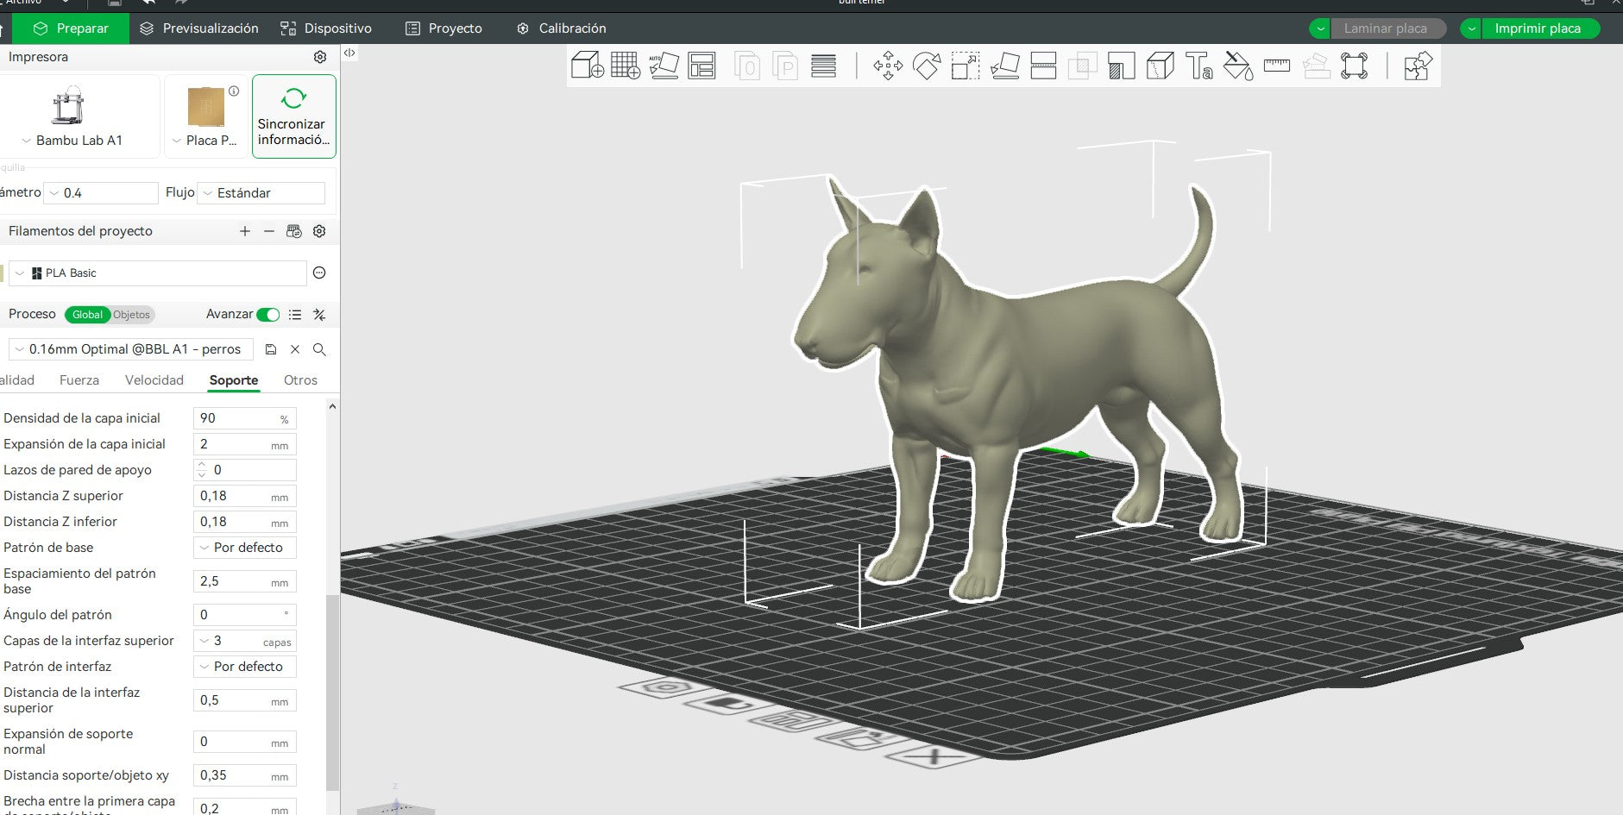Viewport: 1623px width, 815px height.
Task: Click the remove filament minus icon
Action: coord(269,231)
